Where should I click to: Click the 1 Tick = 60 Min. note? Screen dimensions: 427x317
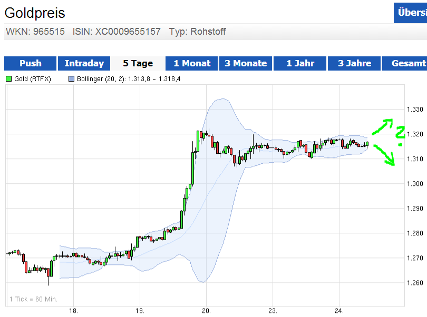pos(33,299)
